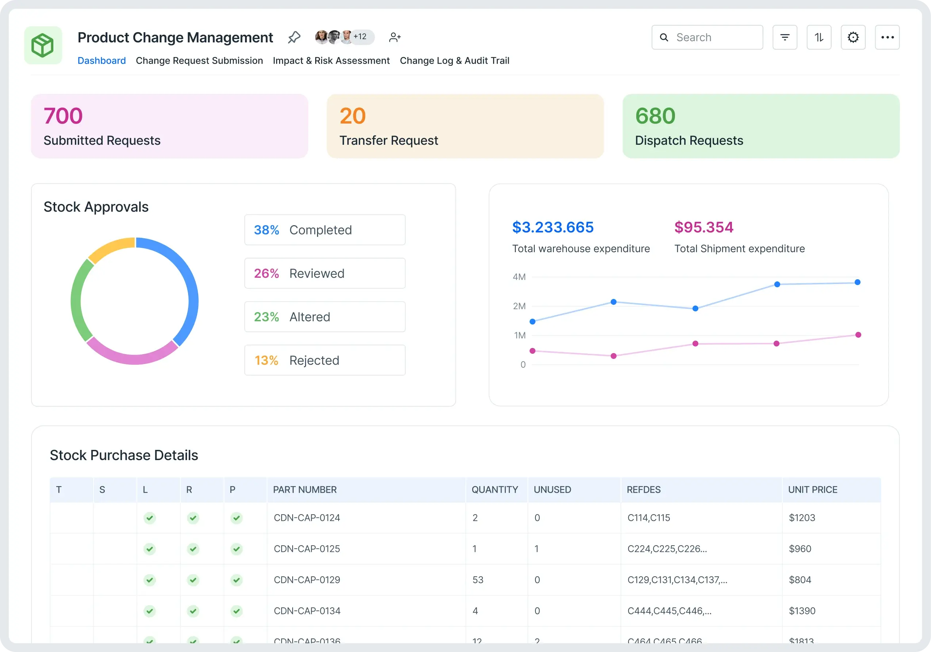Open settings gear icon
This screenshot has height=652, width=931.
coord(853,37)
